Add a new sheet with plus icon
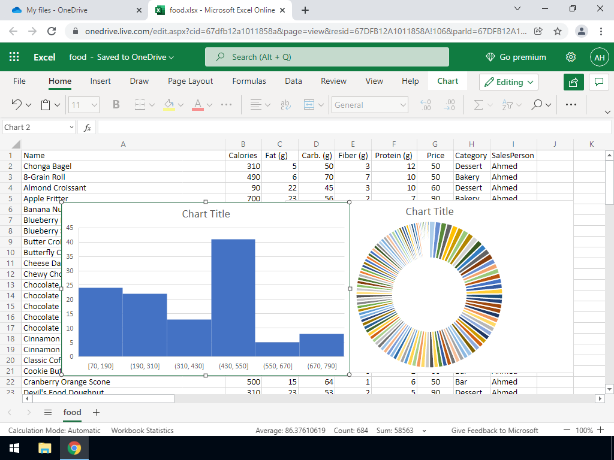614x460 pixels. tap(96, 412)
